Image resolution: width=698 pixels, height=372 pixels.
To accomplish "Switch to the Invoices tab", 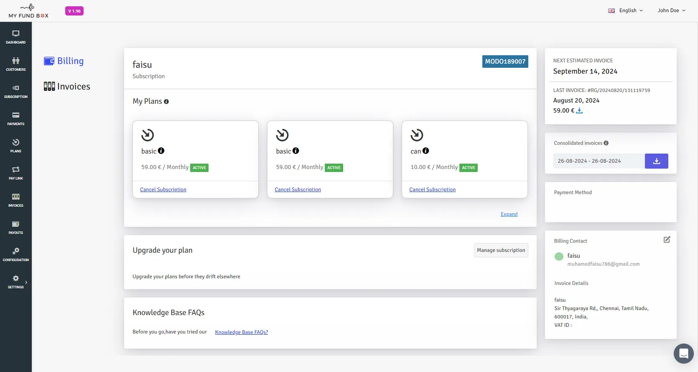I will (67, 87).
